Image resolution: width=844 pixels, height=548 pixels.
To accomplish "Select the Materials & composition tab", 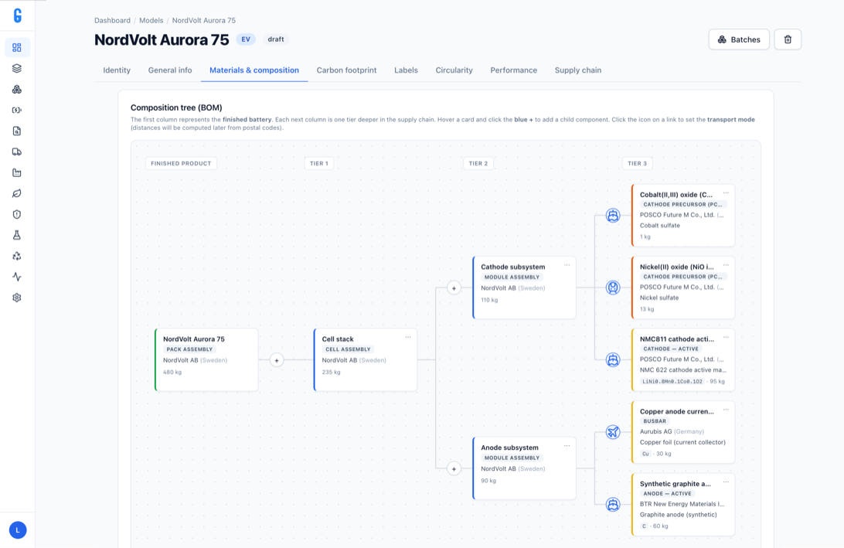I will (254, 70).
